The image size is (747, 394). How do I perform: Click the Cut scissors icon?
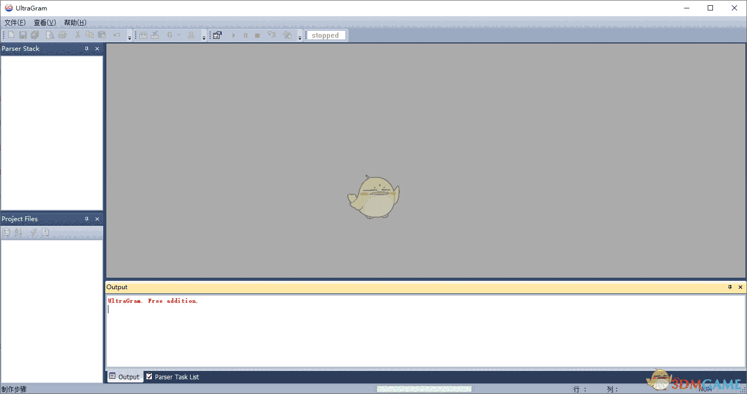click(78, 35)
